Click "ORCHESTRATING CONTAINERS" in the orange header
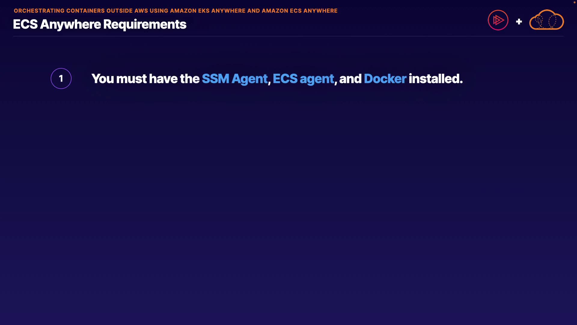Image resolution: width=577 pixels, height=325 pixels. [x=59, y=11]
